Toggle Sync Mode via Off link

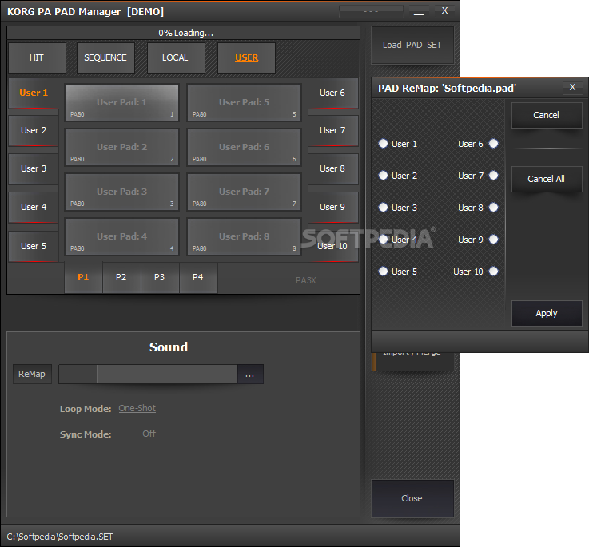point(149,434)
